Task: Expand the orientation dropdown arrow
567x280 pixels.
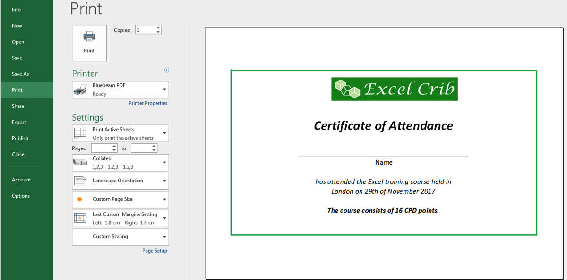Action: (164, 181)
